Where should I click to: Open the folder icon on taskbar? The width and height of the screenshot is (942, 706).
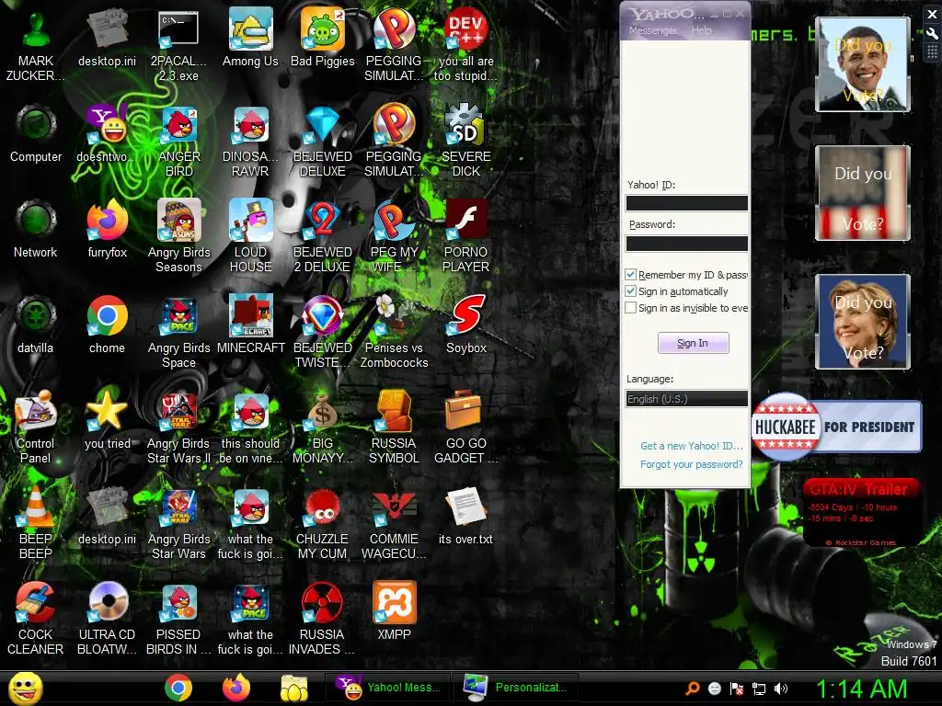point(293,688)
